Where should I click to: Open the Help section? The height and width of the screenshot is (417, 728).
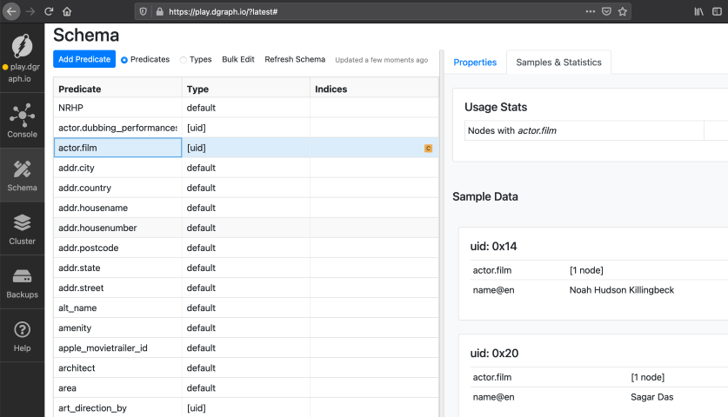tap(23, 336)
